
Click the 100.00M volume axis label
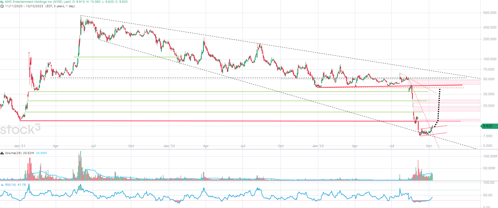coord(490,156)
